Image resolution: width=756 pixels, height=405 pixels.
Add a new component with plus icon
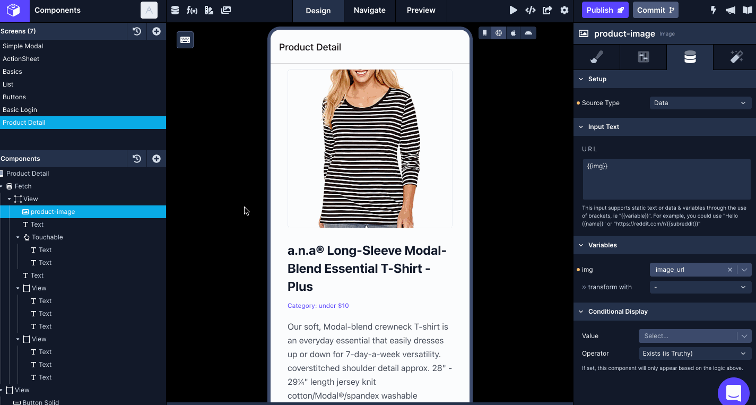[157, 159]
